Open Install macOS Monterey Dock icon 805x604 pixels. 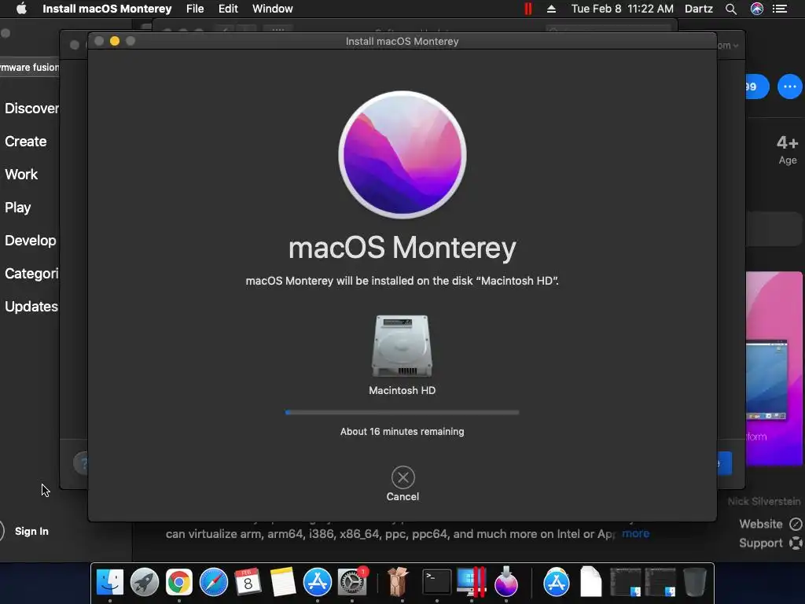506,582
